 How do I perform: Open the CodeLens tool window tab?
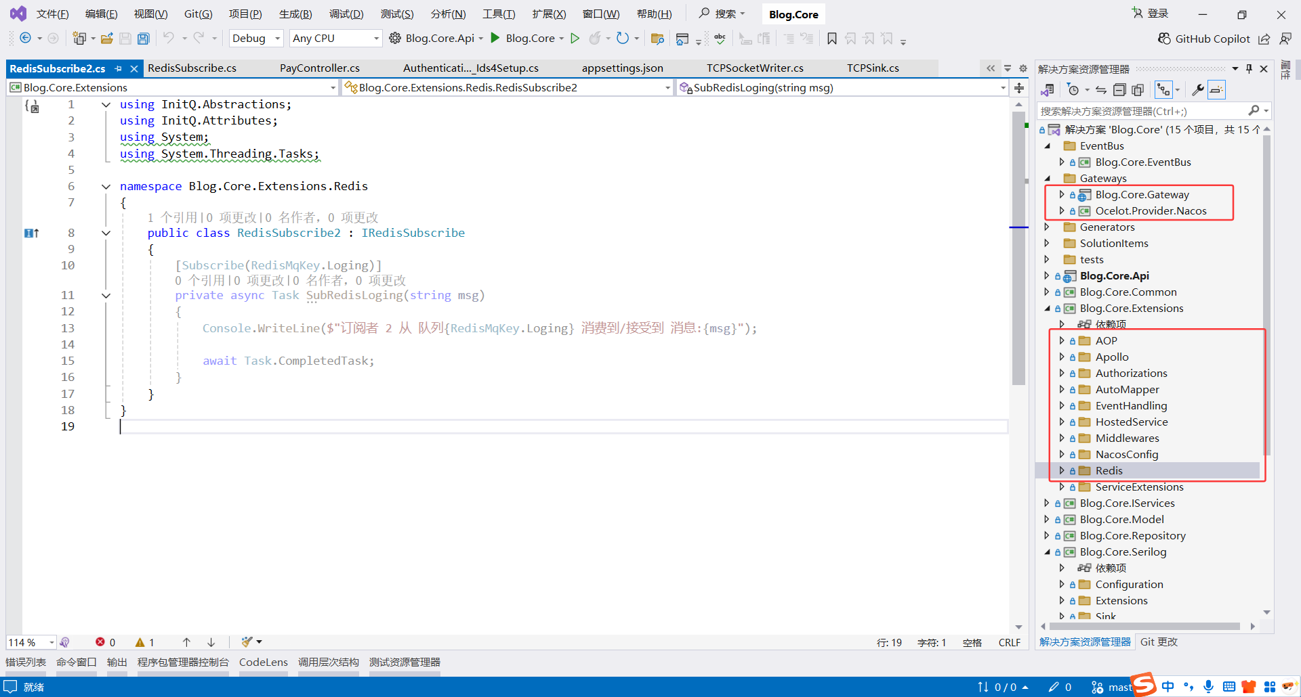[264, 662]
